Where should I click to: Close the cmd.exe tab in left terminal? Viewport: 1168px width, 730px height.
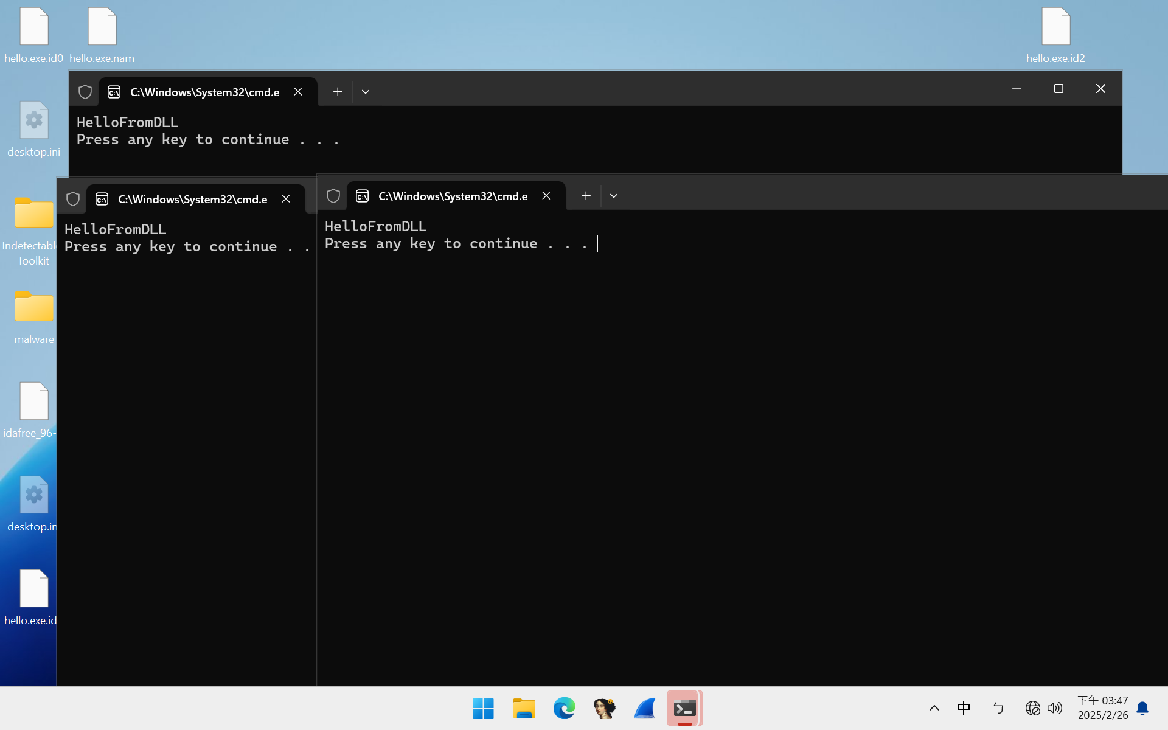(x=286, y=199)
